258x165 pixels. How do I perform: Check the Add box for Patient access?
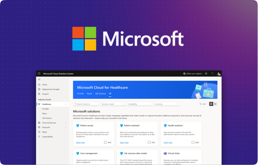106,142
